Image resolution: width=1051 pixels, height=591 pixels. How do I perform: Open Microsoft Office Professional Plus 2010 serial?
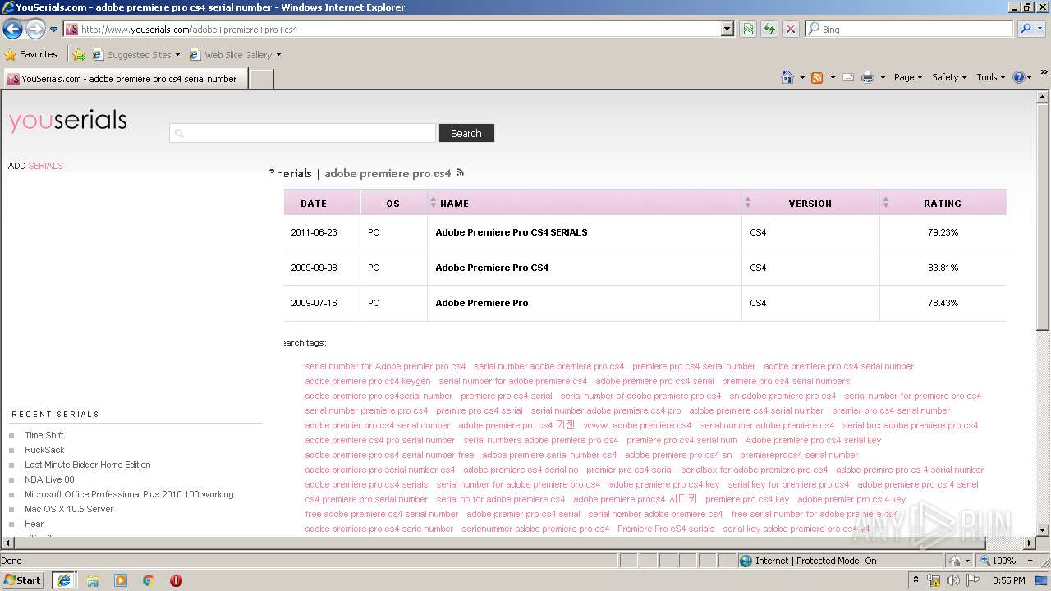coord(129,494)
